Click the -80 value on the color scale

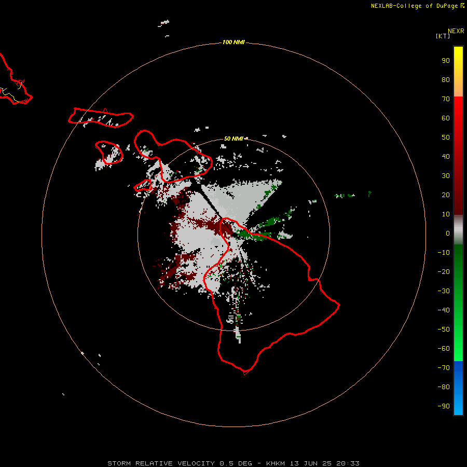(444, 387)
